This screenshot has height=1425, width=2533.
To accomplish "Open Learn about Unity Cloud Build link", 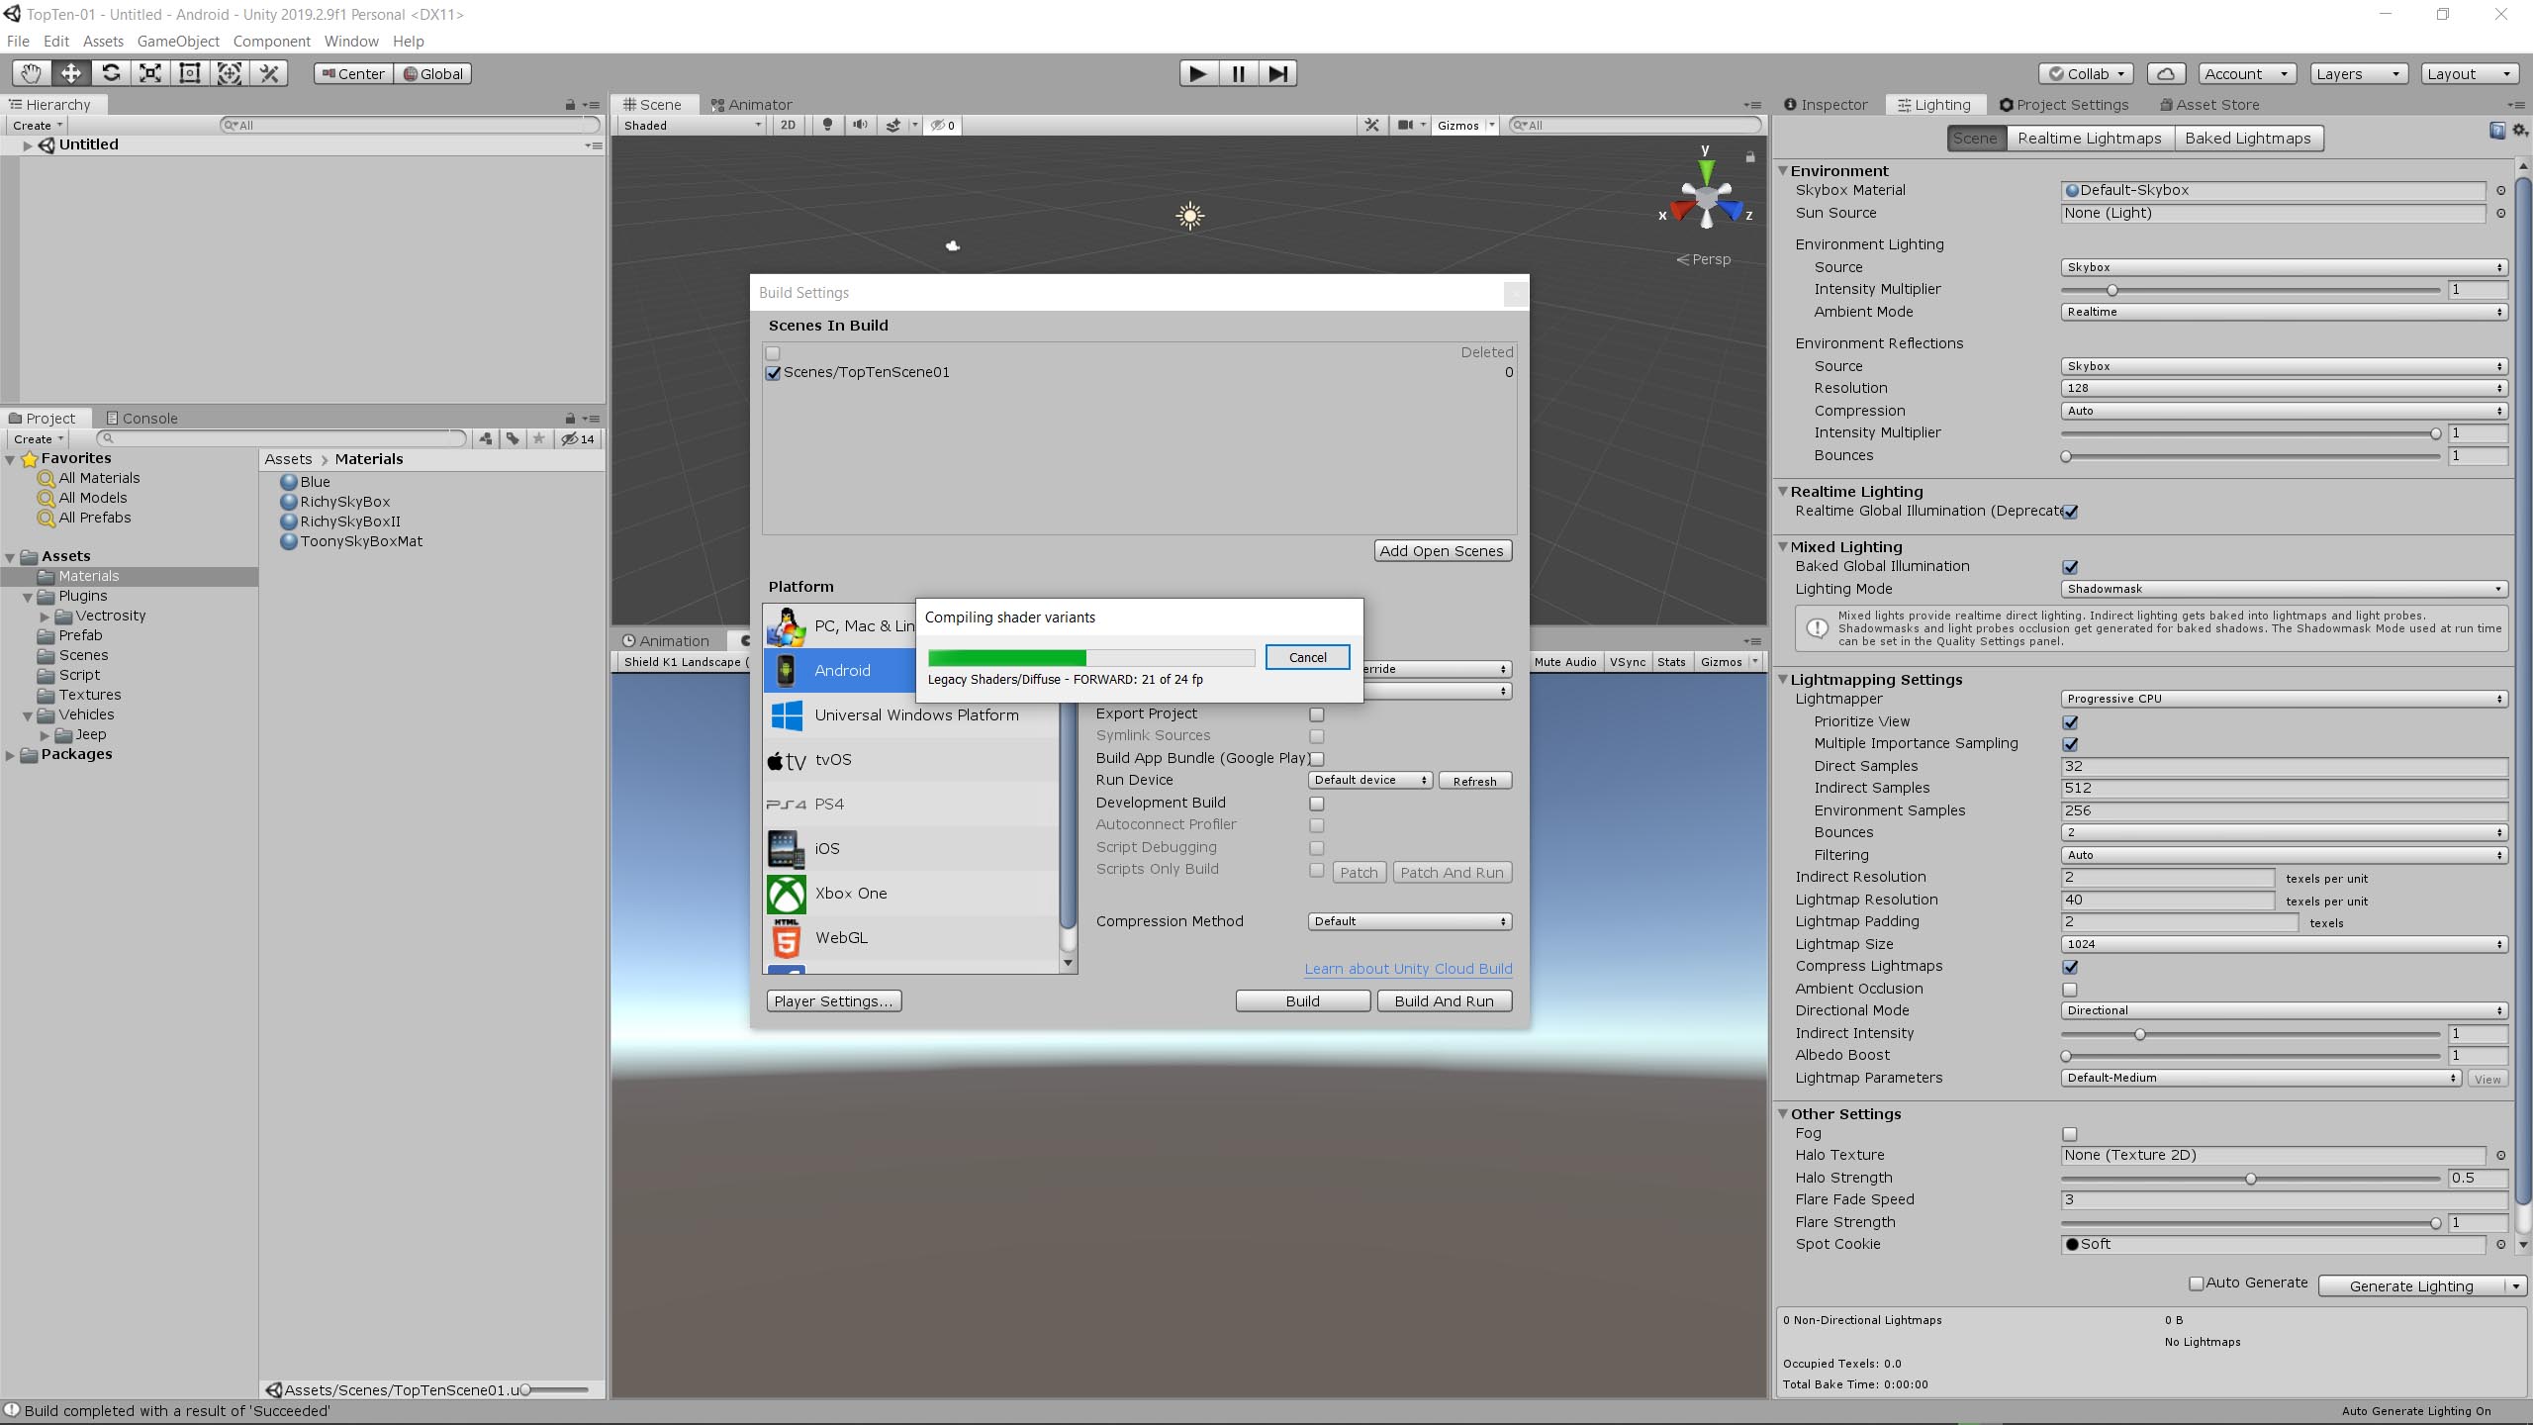I will (1408, 969).
